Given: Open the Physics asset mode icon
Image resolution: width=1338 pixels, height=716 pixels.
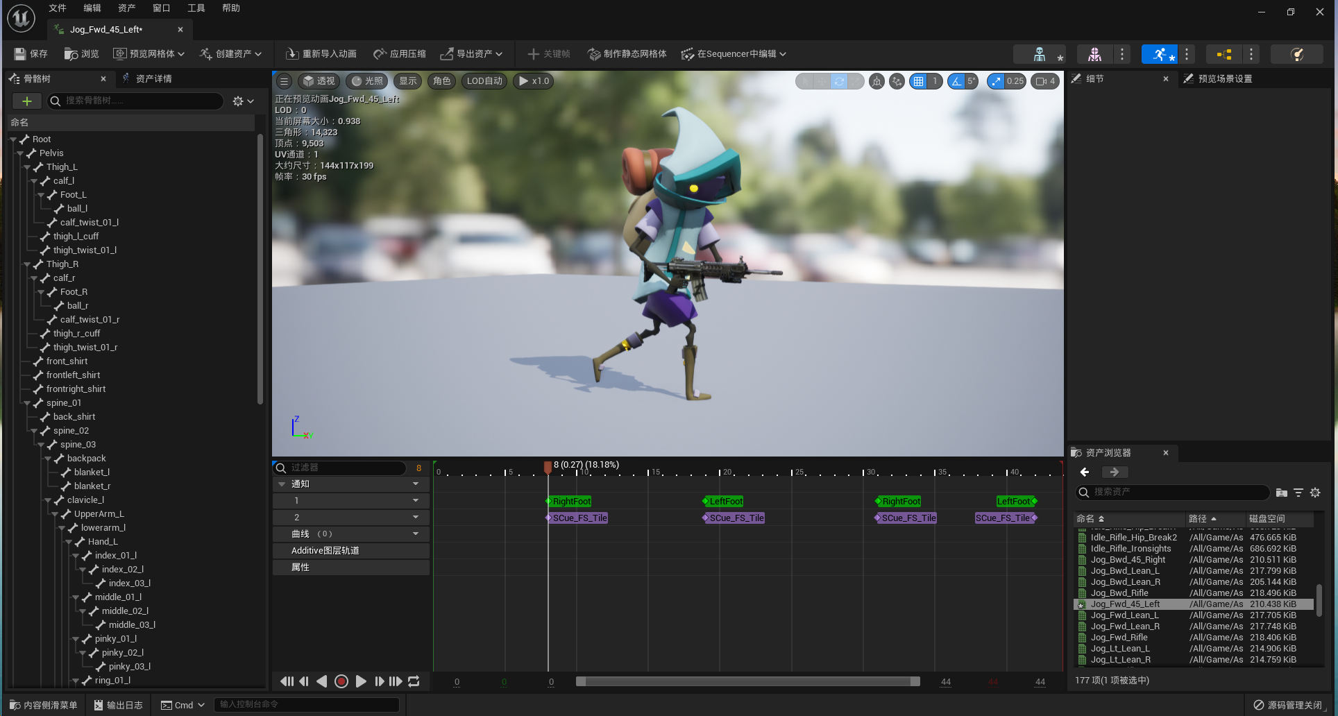Looking at the screenshot, I should [x=1296, y=54].
